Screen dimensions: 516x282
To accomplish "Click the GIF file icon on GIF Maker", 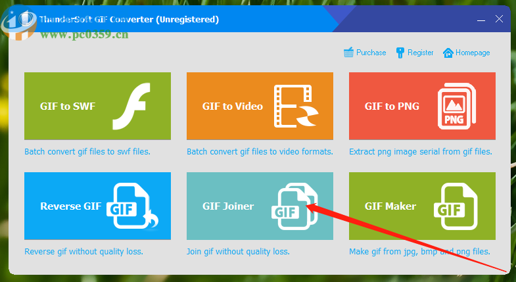I will coord(456,206).
